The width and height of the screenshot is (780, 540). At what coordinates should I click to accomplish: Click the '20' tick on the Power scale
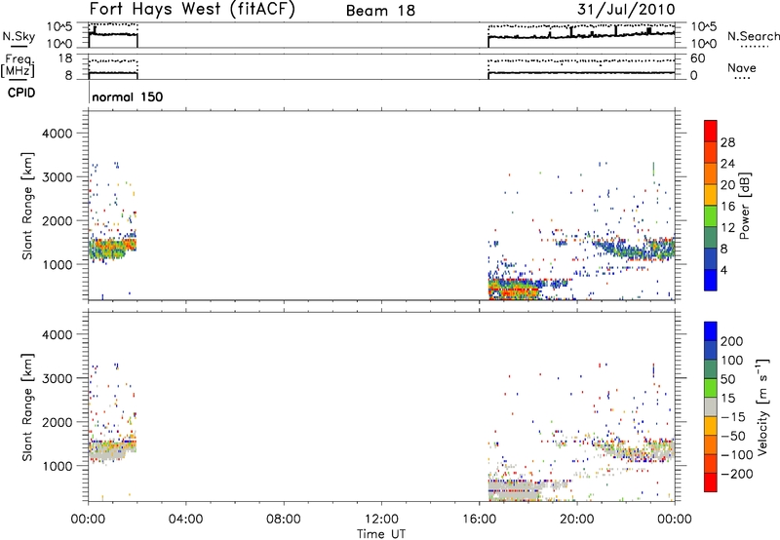[x=727, y=185]
